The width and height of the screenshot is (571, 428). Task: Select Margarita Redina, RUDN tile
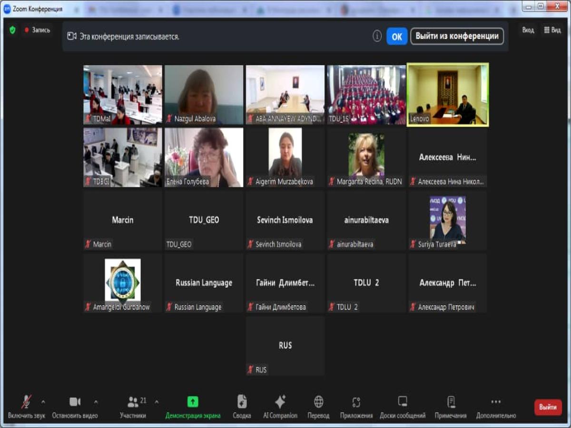click(366, 157)
